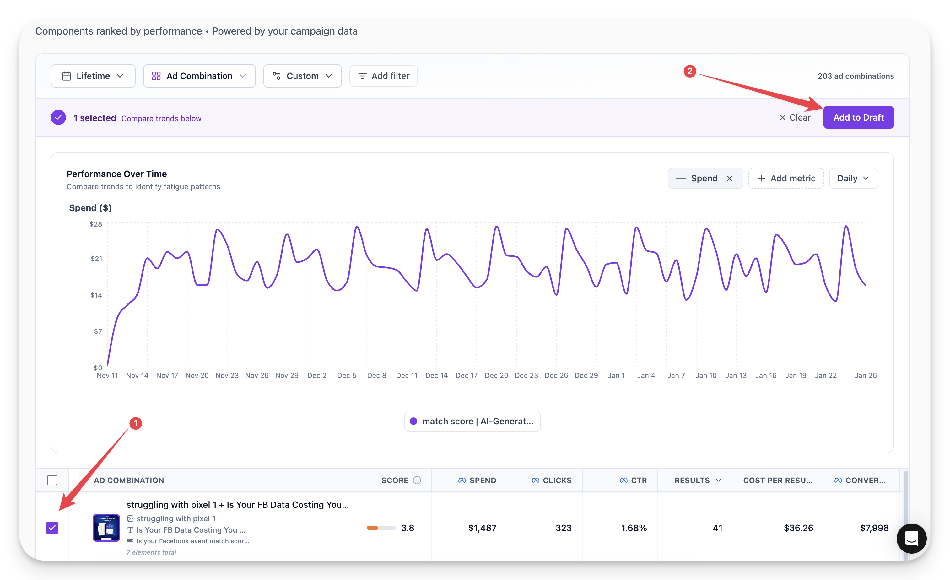Check the select-all header checkbox
Screen dimensions: 950x580
52,480
